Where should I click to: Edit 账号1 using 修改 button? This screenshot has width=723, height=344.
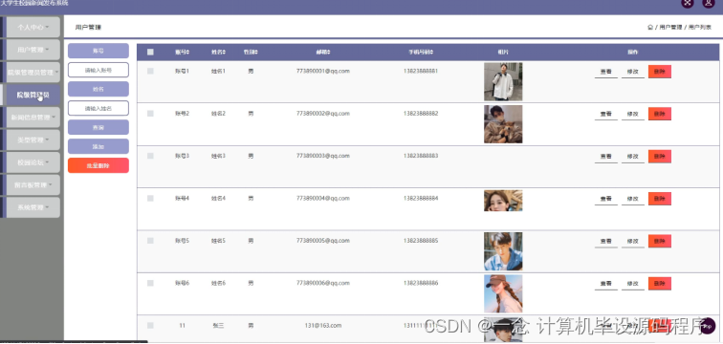point(633,72)
